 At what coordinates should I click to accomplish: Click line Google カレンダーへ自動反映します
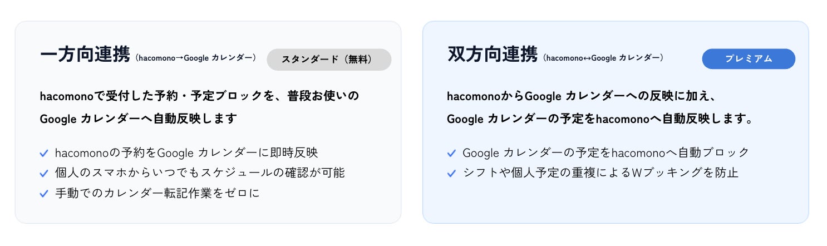(x=139, y=119)
